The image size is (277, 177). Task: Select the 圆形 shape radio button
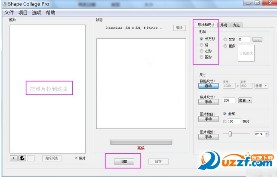click(x=201, y=57)
